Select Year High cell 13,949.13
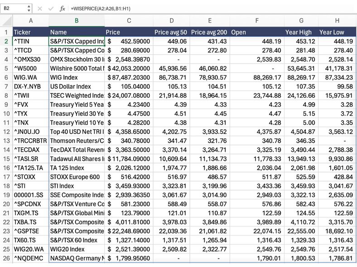 pos(301,159)
